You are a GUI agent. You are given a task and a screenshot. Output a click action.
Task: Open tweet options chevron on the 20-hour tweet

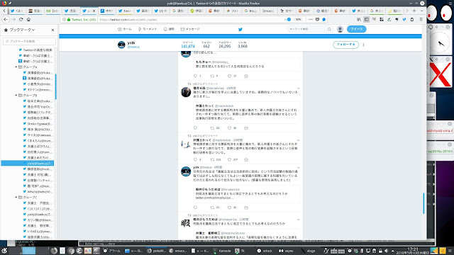click(x=298, y=140)
